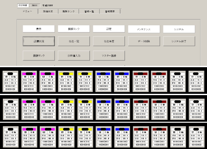Click the システム終了 button
This screenshot has height=149, width=207.
pos(179,41)
